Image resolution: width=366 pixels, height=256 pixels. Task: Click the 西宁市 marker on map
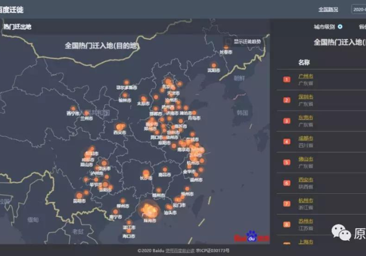[x=73, y=109]
